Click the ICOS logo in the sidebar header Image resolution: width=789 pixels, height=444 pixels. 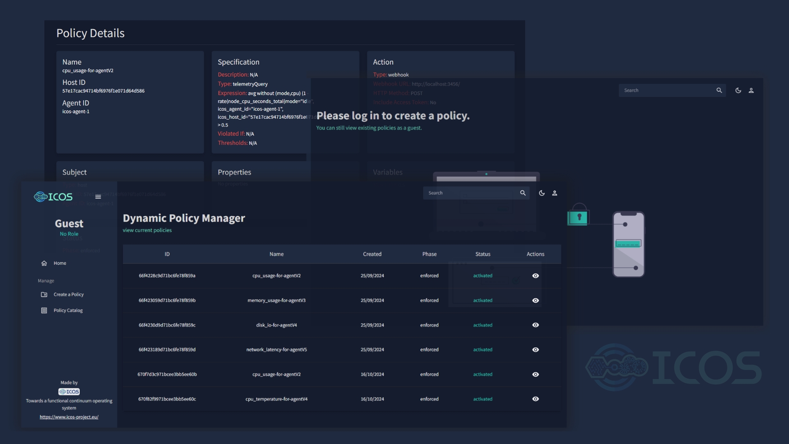(x=53, y=197)
